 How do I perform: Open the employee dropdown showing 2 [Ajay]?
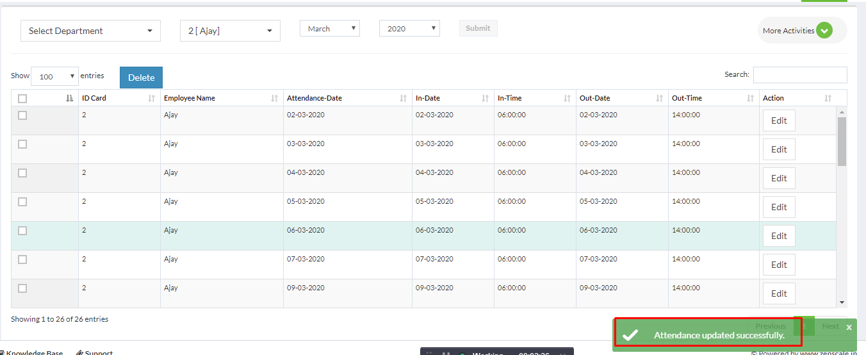[x=230, y=31]
